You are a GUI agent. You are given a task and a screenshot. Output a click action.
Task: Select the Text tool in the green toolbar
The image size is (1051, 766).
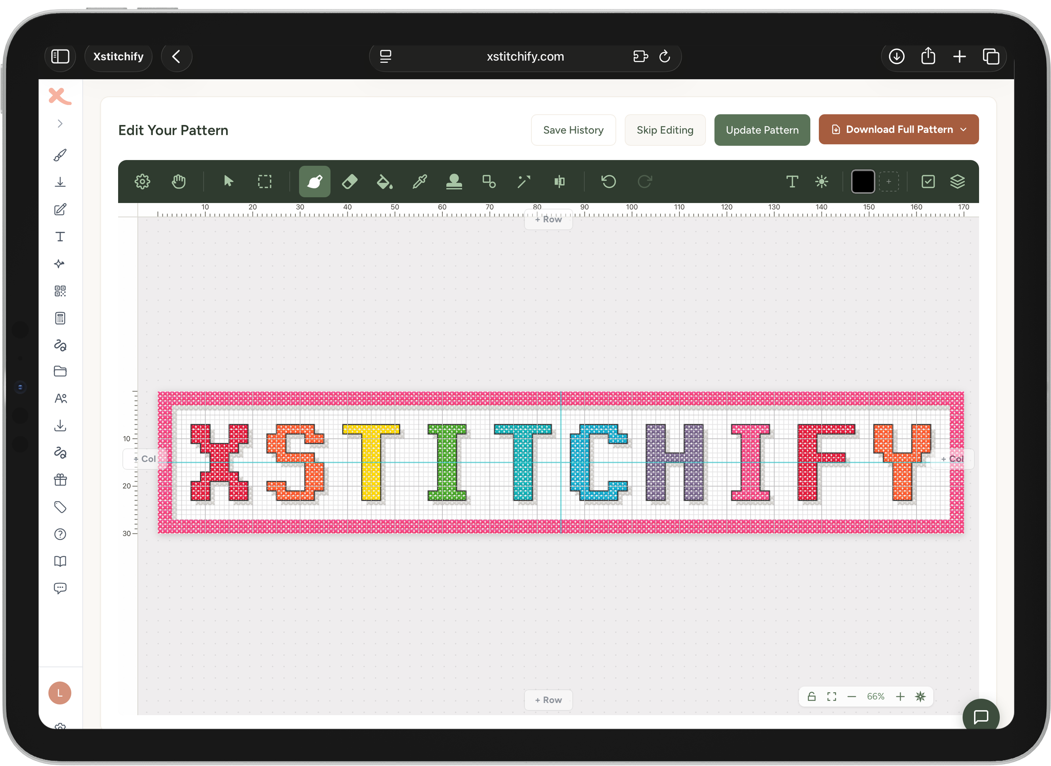point(792,181)
